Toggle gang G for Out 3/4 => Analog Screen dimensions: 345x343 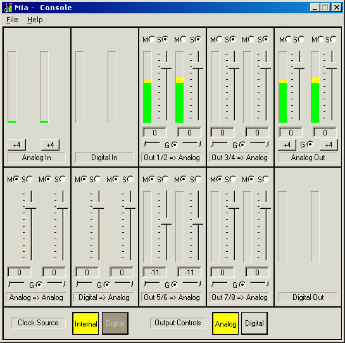(242, 145)
